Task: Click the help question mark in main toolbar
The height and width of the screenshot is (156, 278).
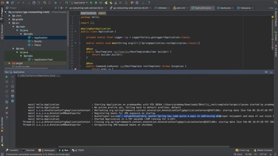Action: tap(149, 3)
